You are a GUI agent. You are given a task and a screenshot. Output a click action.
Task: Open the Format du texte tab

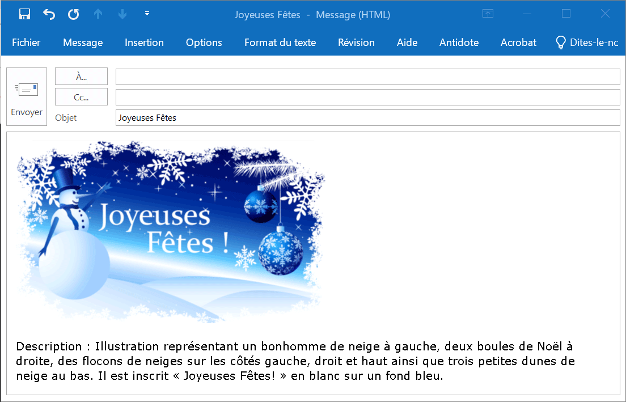coord(280,43)
